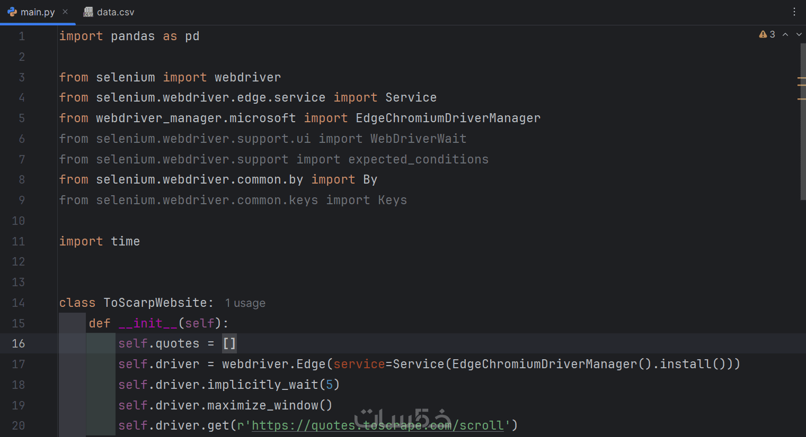This screenshot has width=806, height=437.
Task: Click line number 17 in the gutter
Action: [19, 364]
